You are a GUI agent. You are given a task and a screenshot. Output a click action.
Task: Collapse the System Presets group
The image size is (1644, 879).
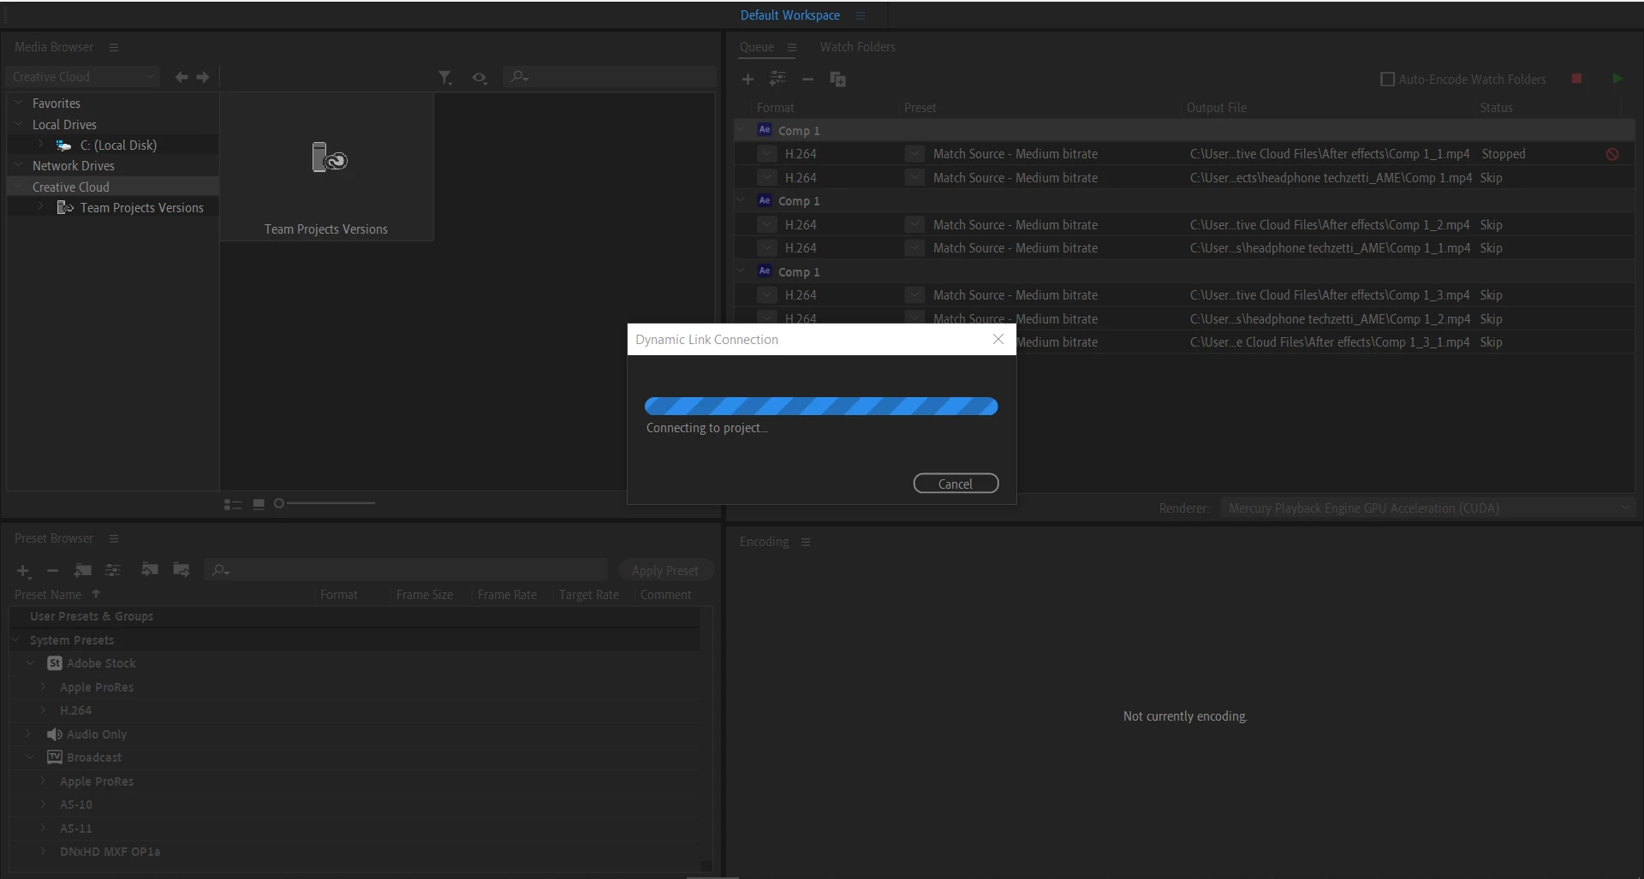(15, 639)
